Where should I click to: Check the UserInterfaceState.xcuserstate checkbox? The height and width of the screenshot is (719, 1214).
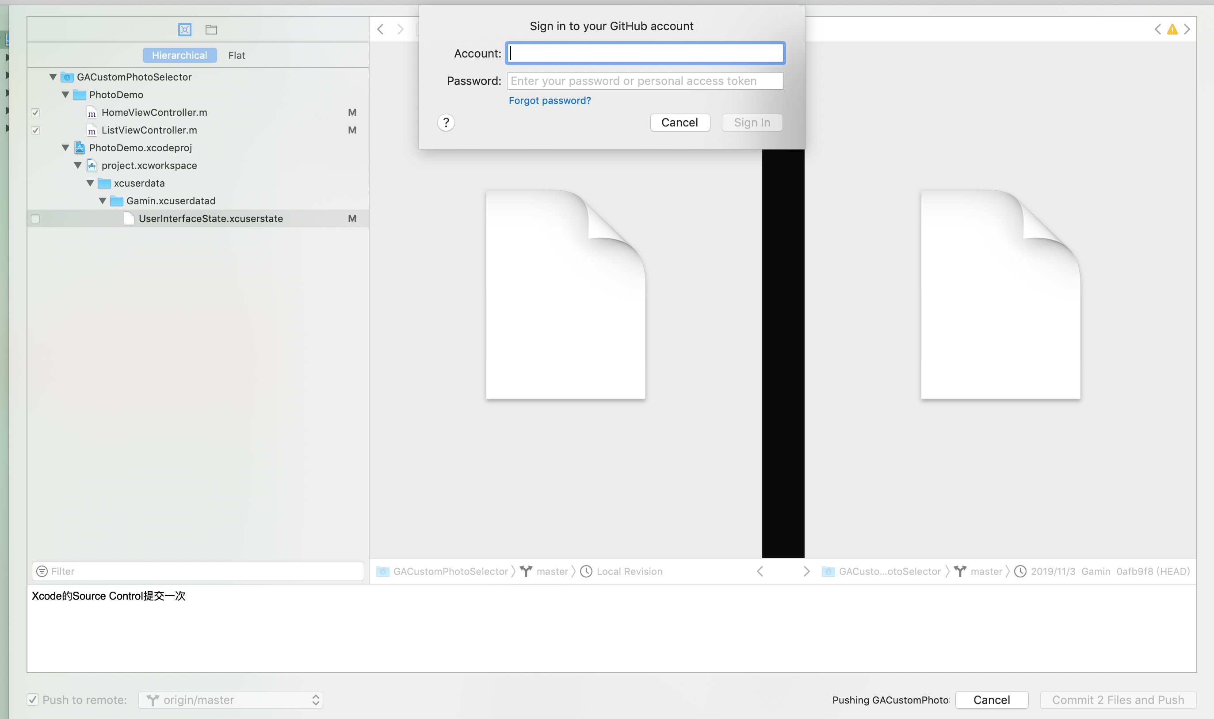pos(35,218)
